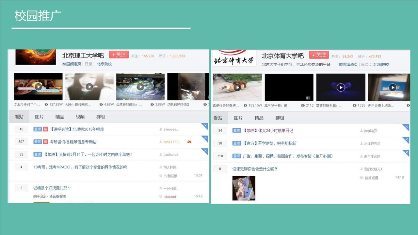Viewport: 418px width, 235px height.
Task: Open post 【官方】开学伊始，吧务组招新
Action: tap(269, 143)
